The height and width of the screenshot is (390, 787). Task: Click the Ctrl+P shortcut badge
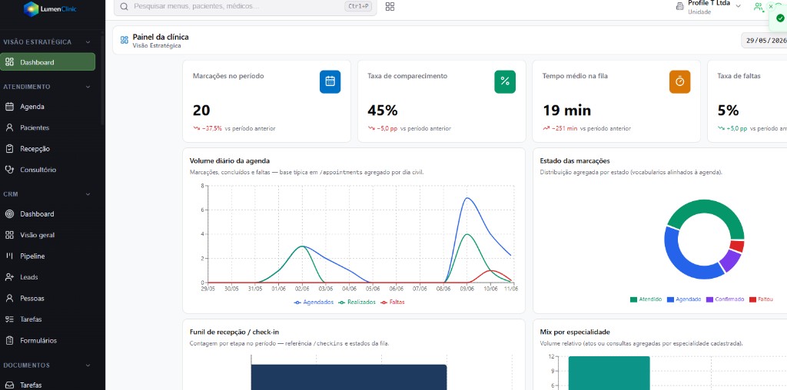[x=358, y=6]
